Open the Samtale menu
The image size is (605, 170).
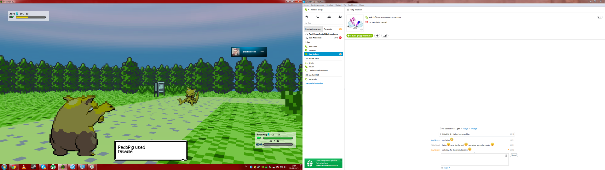tap(330, 5)
